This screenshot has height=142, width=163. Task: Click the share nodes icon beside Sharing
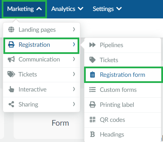pos(11,104)
